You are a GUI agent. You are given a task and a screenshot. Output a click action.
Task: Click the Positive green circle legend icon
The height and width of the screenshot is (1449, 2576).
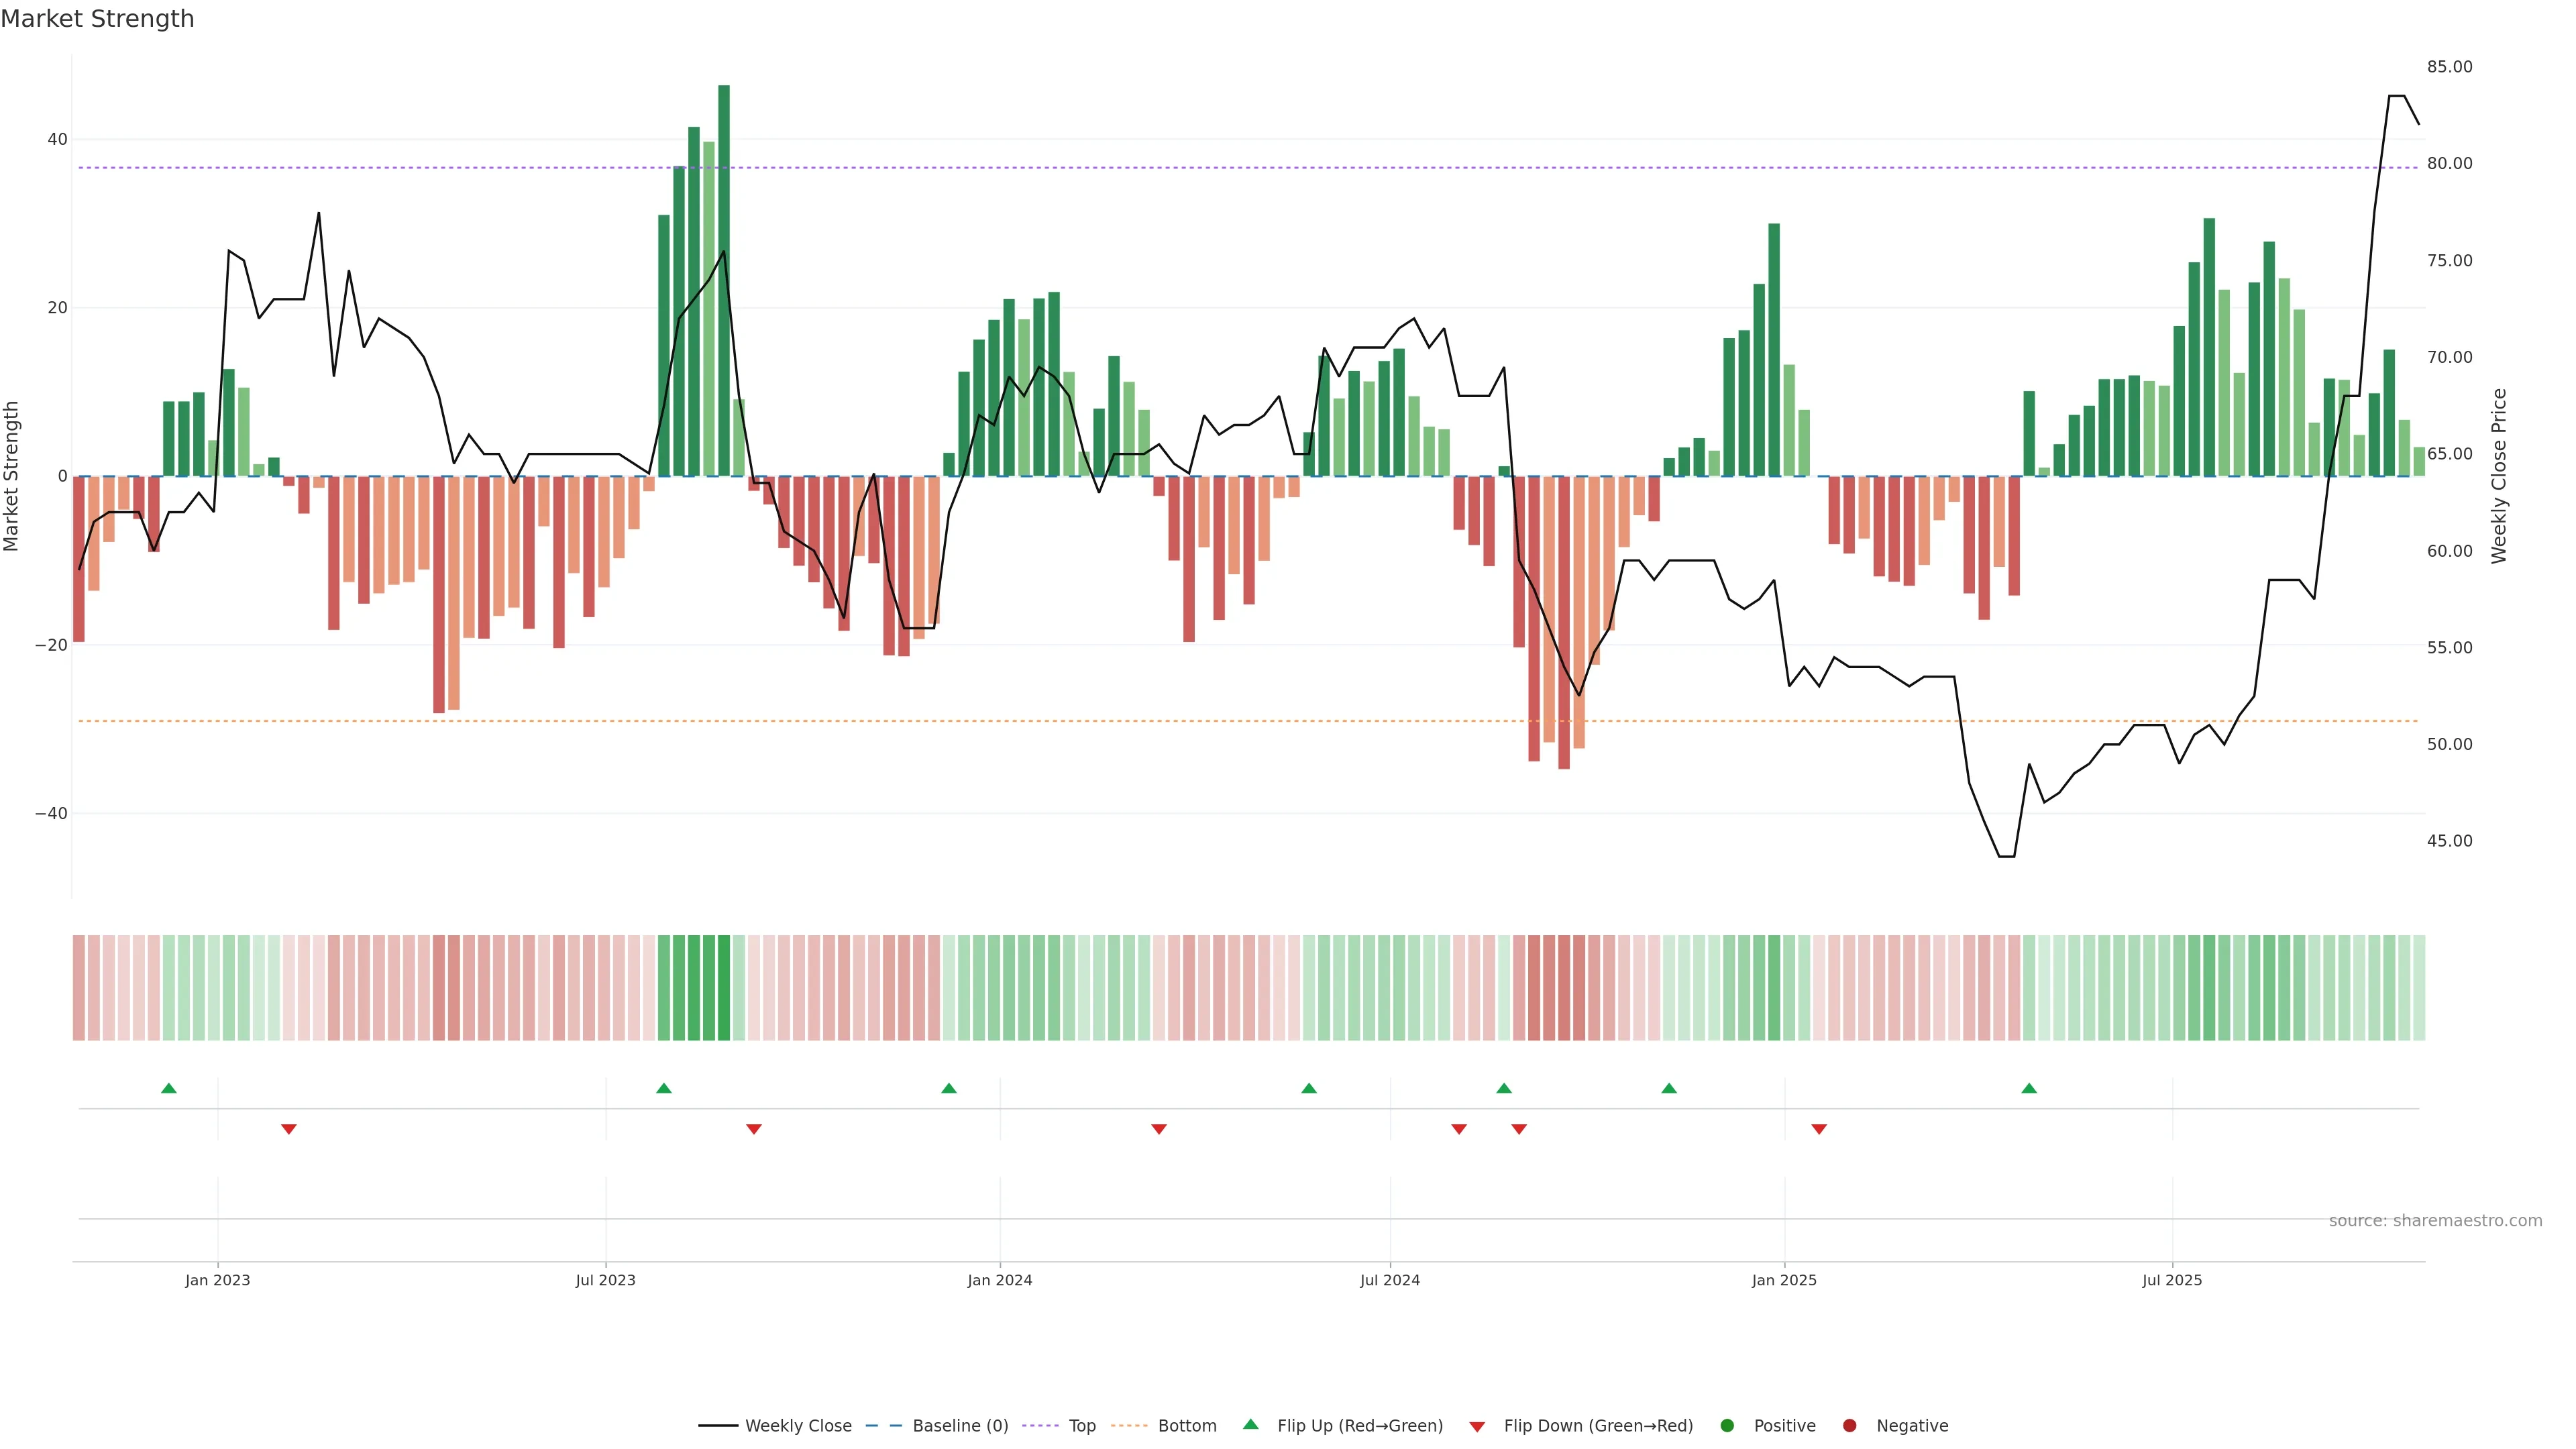pos(1727,1426)
